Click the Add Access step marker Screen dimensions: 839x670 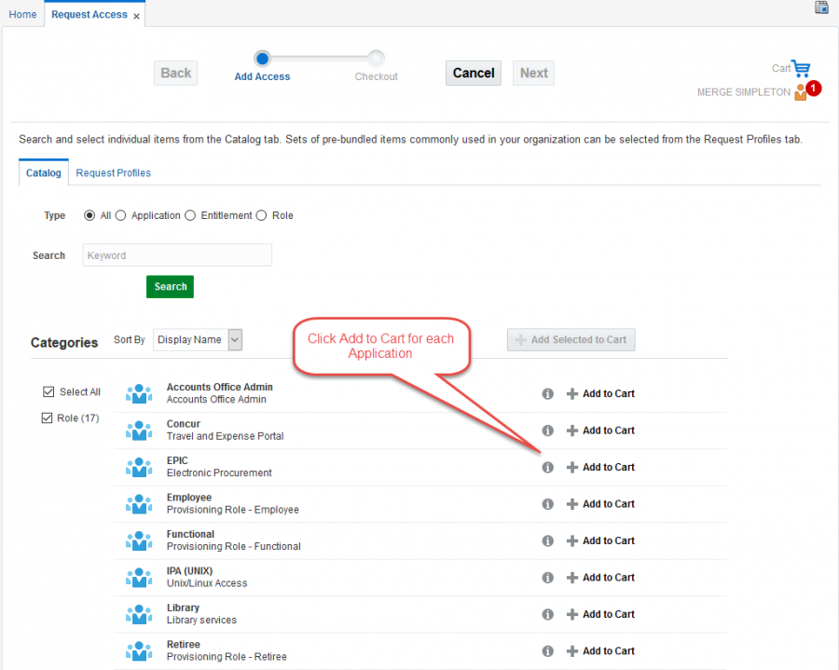[x=262, y=59]
